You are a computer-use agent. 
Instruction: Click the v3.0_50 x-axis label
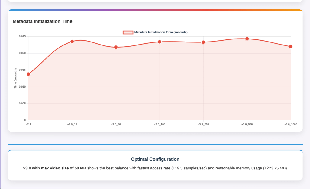(x=116, y=124)
